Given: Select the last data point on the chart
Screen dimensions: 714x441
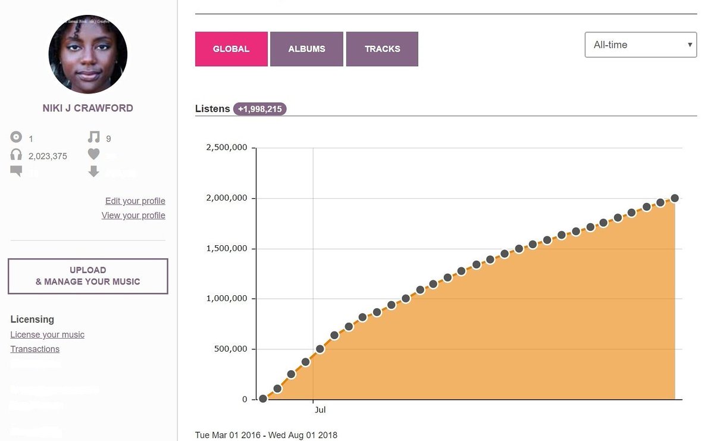Looking at the screenshot, I should [674, 198].
